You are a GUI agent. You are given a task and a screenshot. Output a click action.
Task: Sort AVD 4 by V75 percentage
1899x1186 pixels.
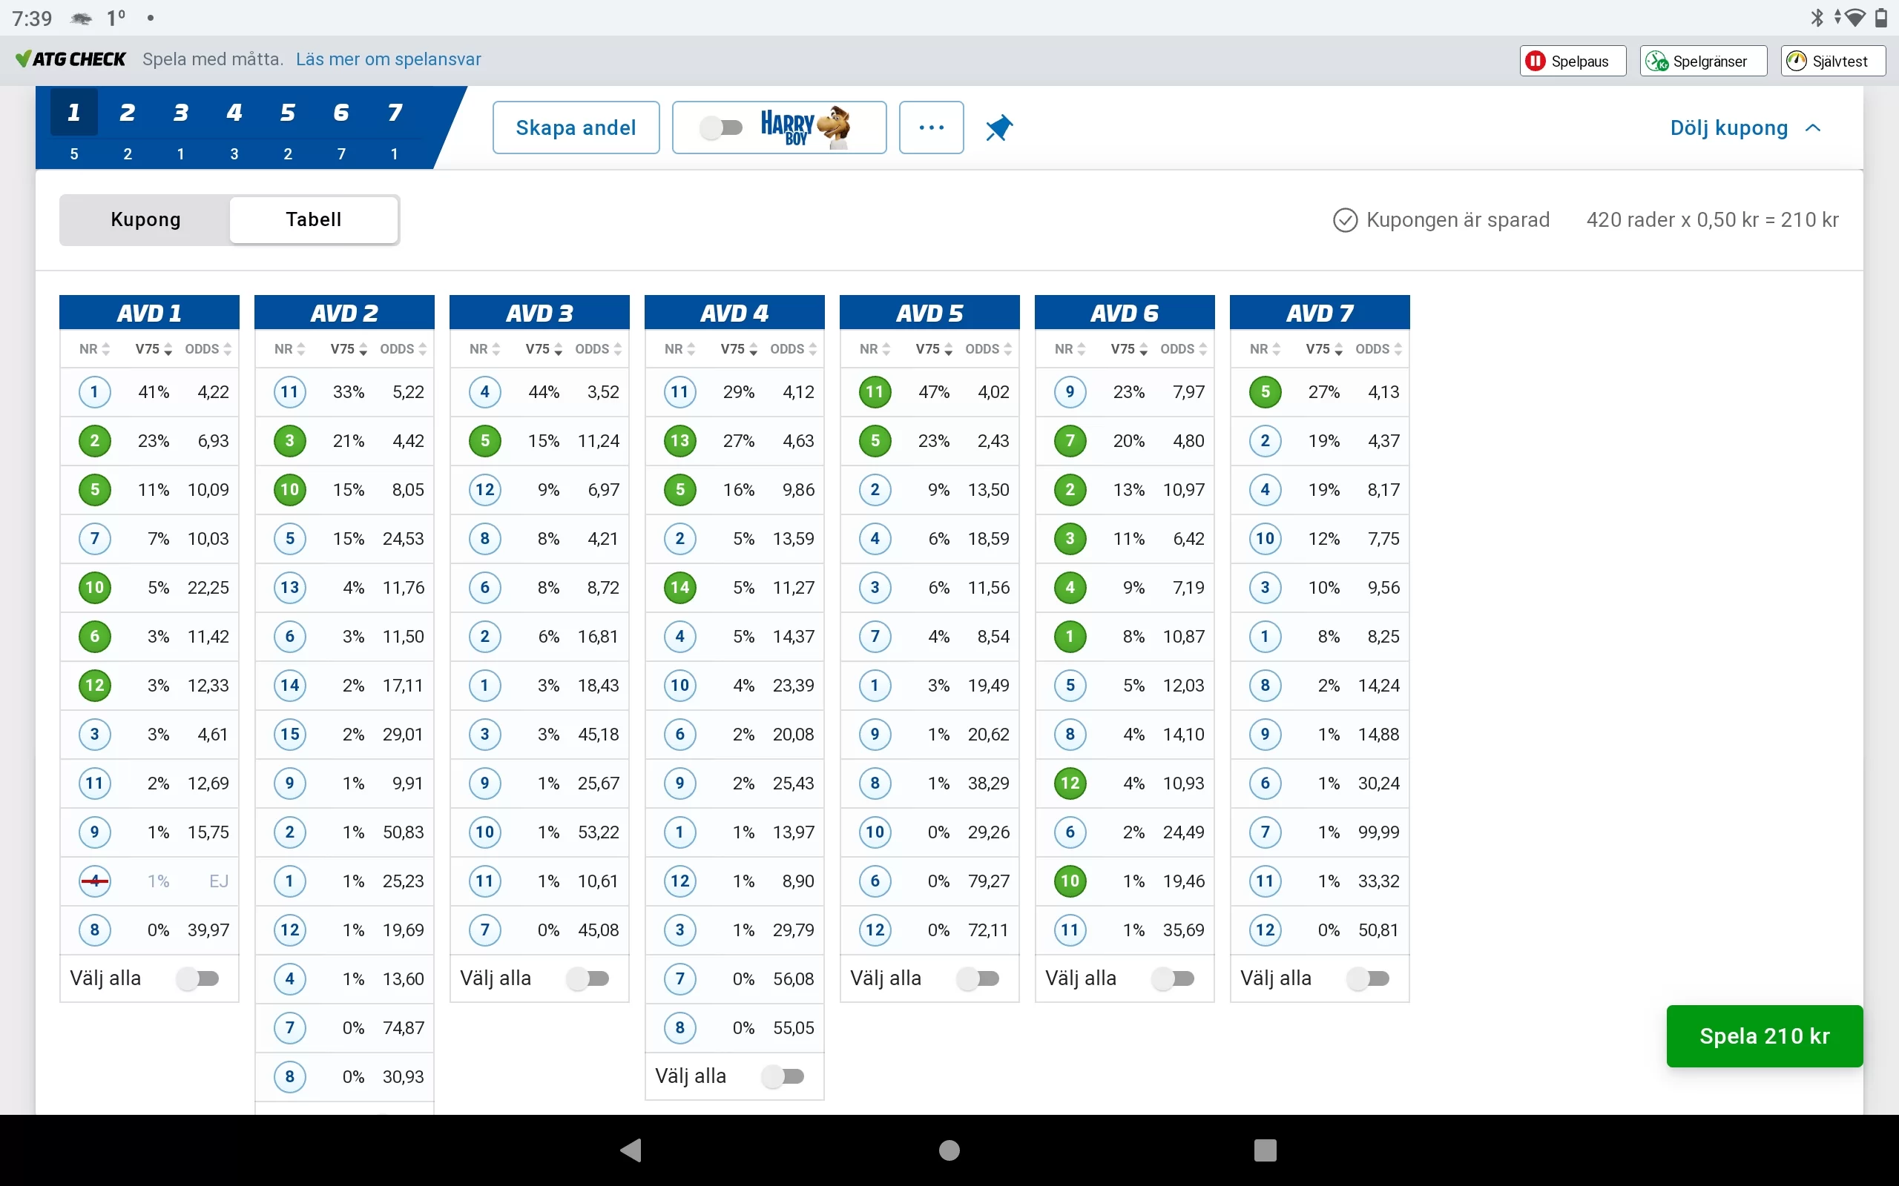[x=738, y=349]
